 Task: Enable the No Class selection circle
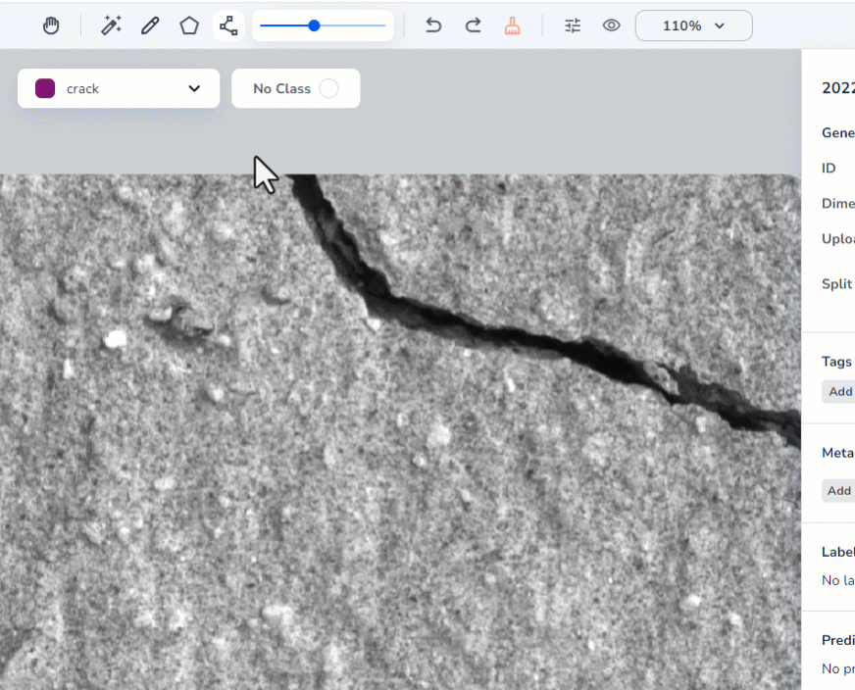(330, 88)
